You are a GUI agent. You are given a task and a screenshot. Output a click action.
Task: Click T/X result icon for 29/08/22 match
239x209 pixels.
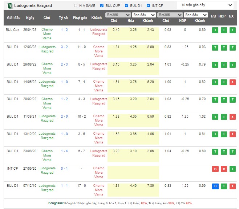pos(232,65)
